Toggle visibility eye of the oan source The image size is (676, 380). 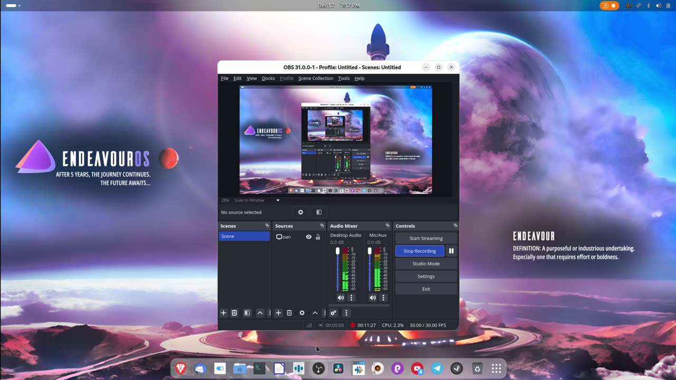pyautogui.click(x=309, y=237)
